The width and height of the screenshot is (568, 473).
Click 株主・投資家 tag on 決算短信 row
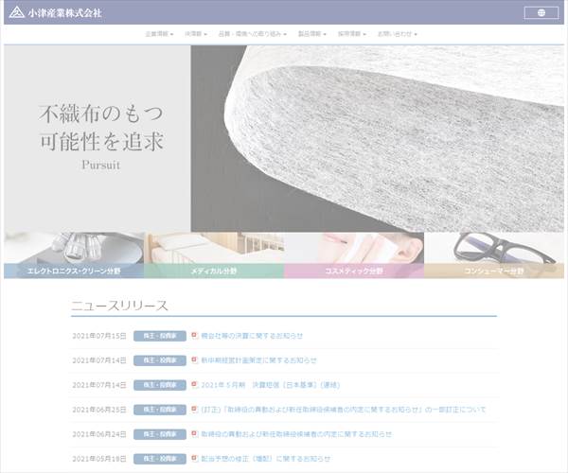coord(160,385)
